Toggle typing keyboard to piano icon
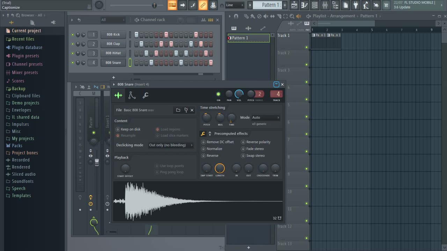447x251 pixels. pyautogui.click(x=172, y=5)
